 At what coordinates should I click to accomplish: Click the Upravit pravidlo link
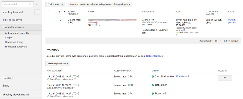[x=232, y=21]
